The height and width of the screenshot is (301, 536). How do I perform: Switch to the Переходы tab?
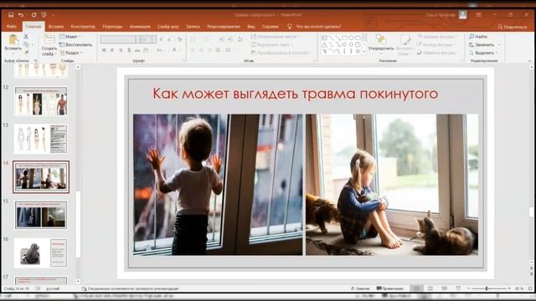112,27
